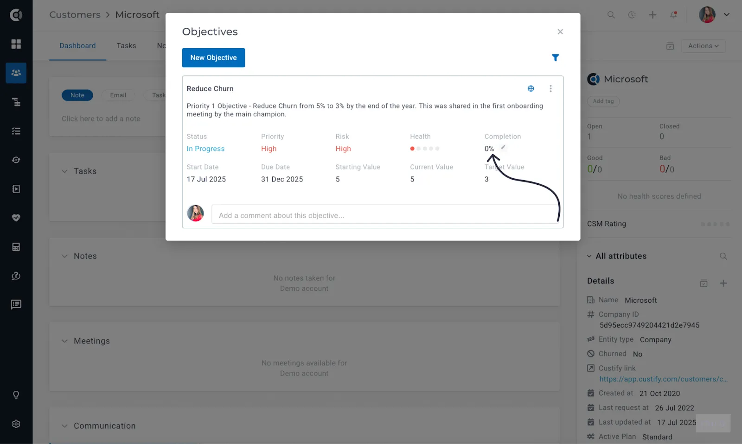
Task: Open the checklist tasks icon in sidebar
Action: pos(16,131)
